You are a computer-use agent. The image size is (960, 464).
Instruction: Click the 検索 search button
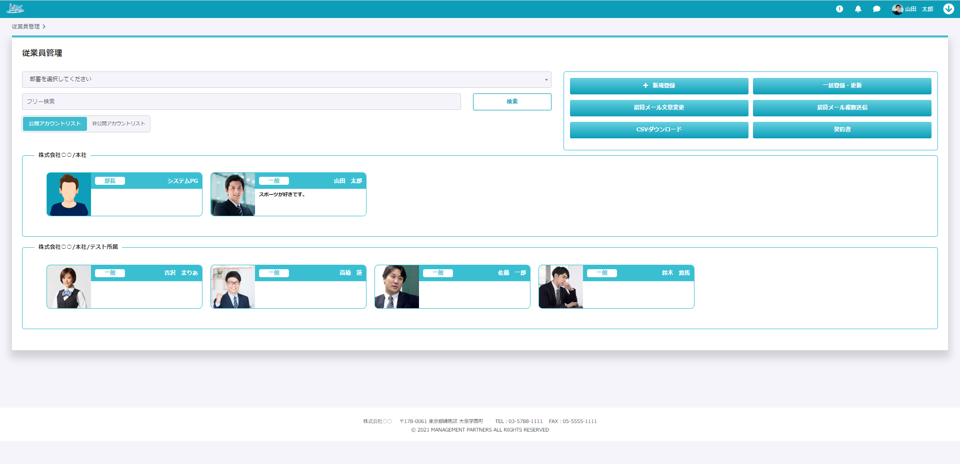[x=512, y=102]
